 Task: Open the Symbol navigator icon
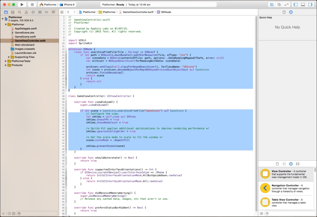click(13, 12)
